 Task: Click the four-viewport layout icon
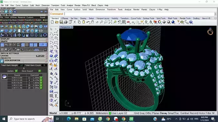[124, 22]
